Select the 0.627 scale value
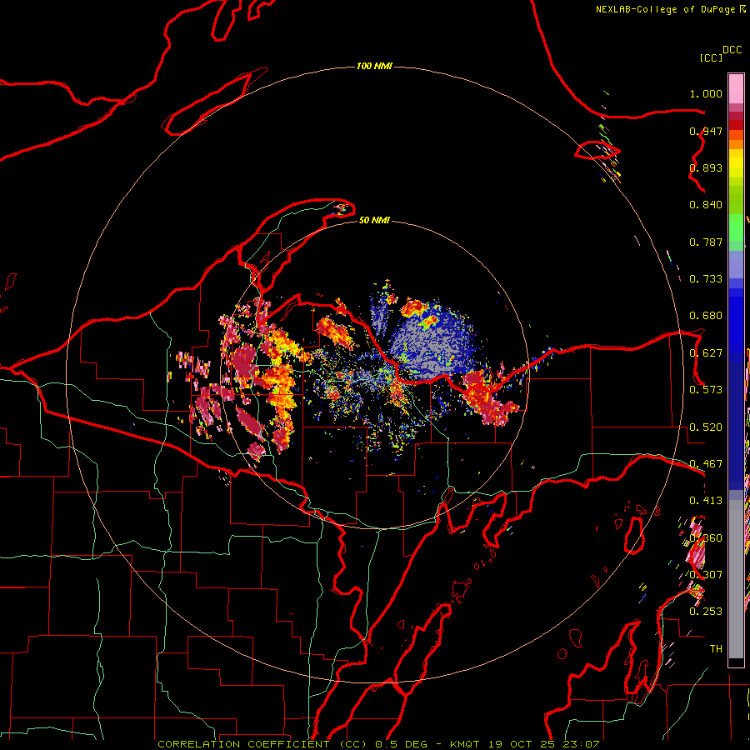The height and width of the screenshot is (750, 750). [x=706, y=353]
